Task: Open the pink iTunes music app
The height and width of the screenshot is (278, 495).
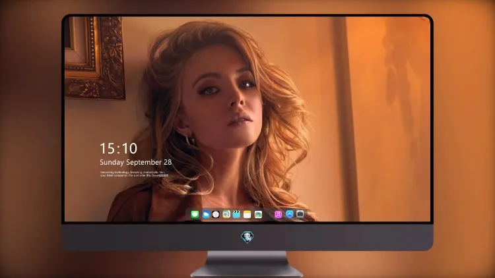Action: click(278, 214)
